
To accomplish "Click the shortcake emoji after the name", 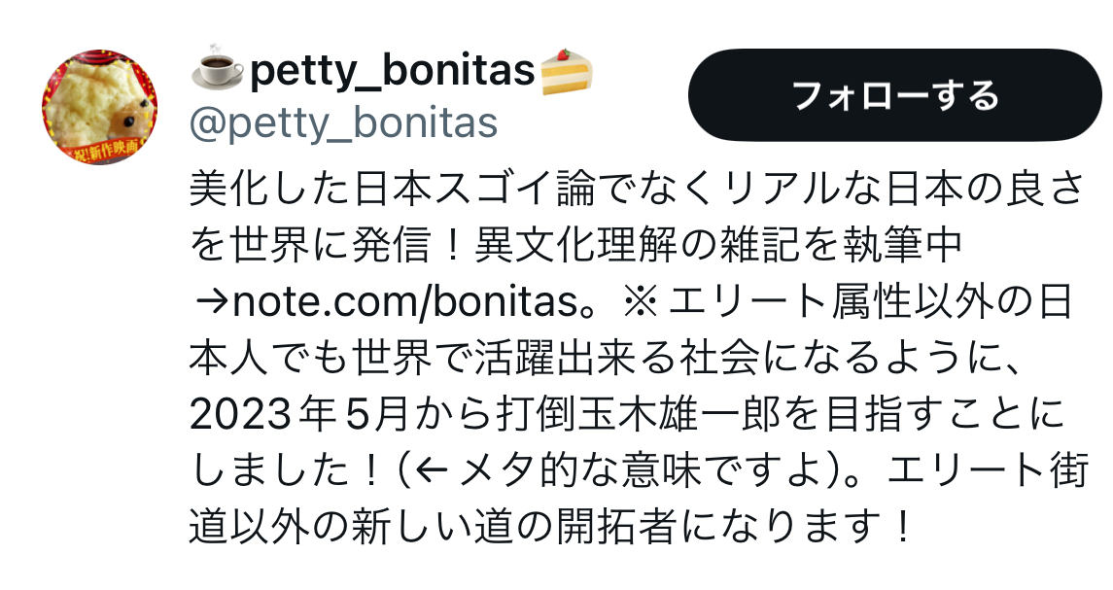I will pyautogui.click(x=568, y=72).
